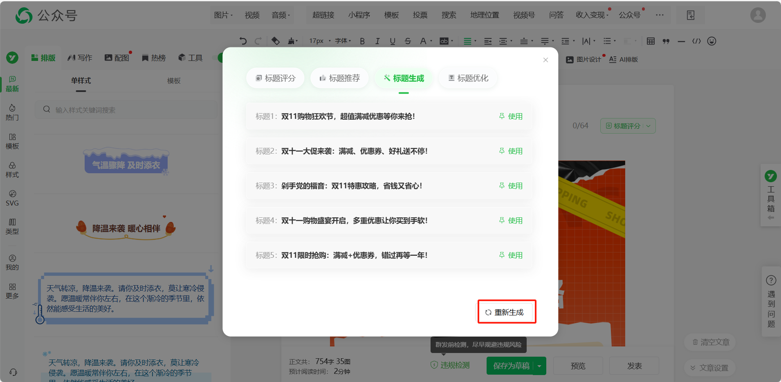The height and width of the screenshot is (382, 781).
Task: Toggle underline formatting
Action: (393, 41)
